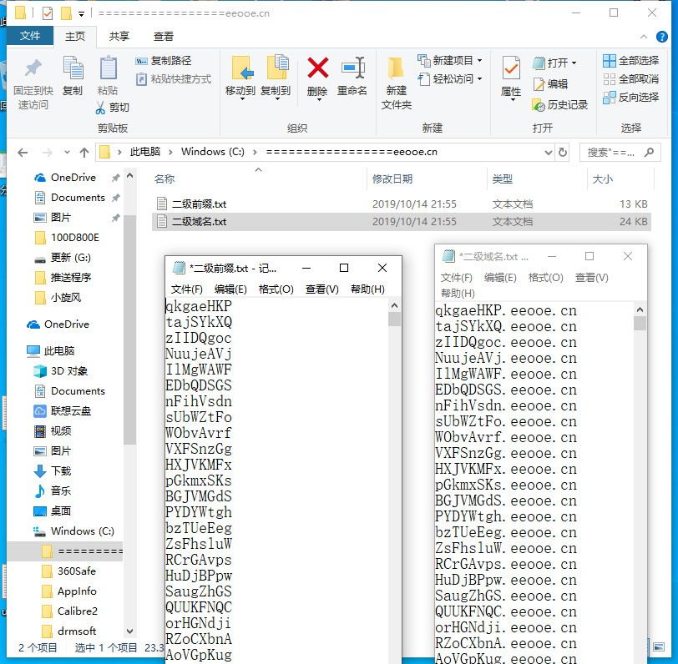Click Pin to Quick Access (固定到快速访问) icon
678x664 pixels.
33,68
